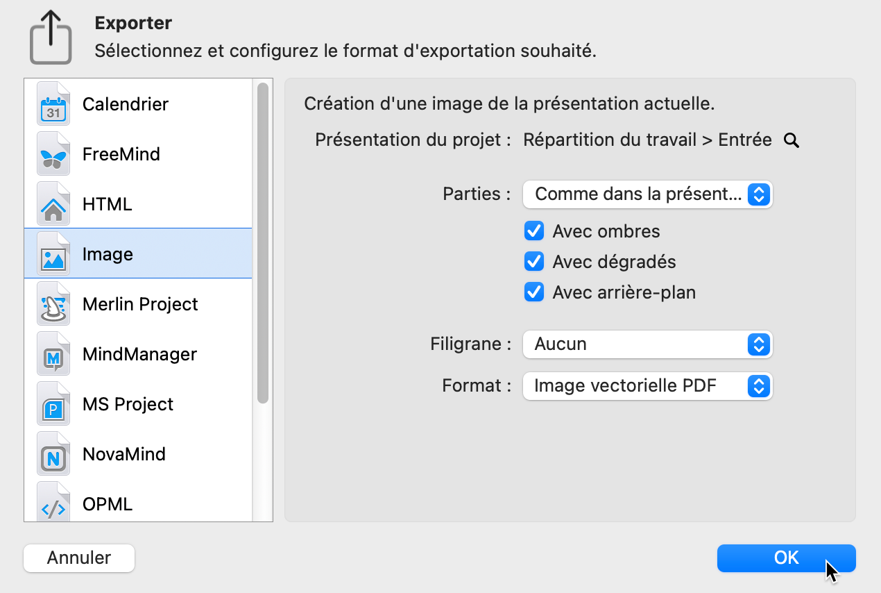The width and height of the screenshot is (881, 593).
Task: Select the MindManager format icon
Action: tap(53, 355)
